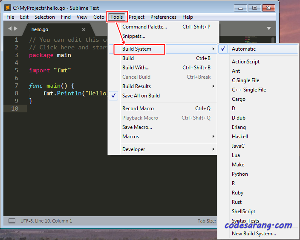This screenshot has height=240, width=300.
Task: Open the File menu
Action: tap(10, 17)
